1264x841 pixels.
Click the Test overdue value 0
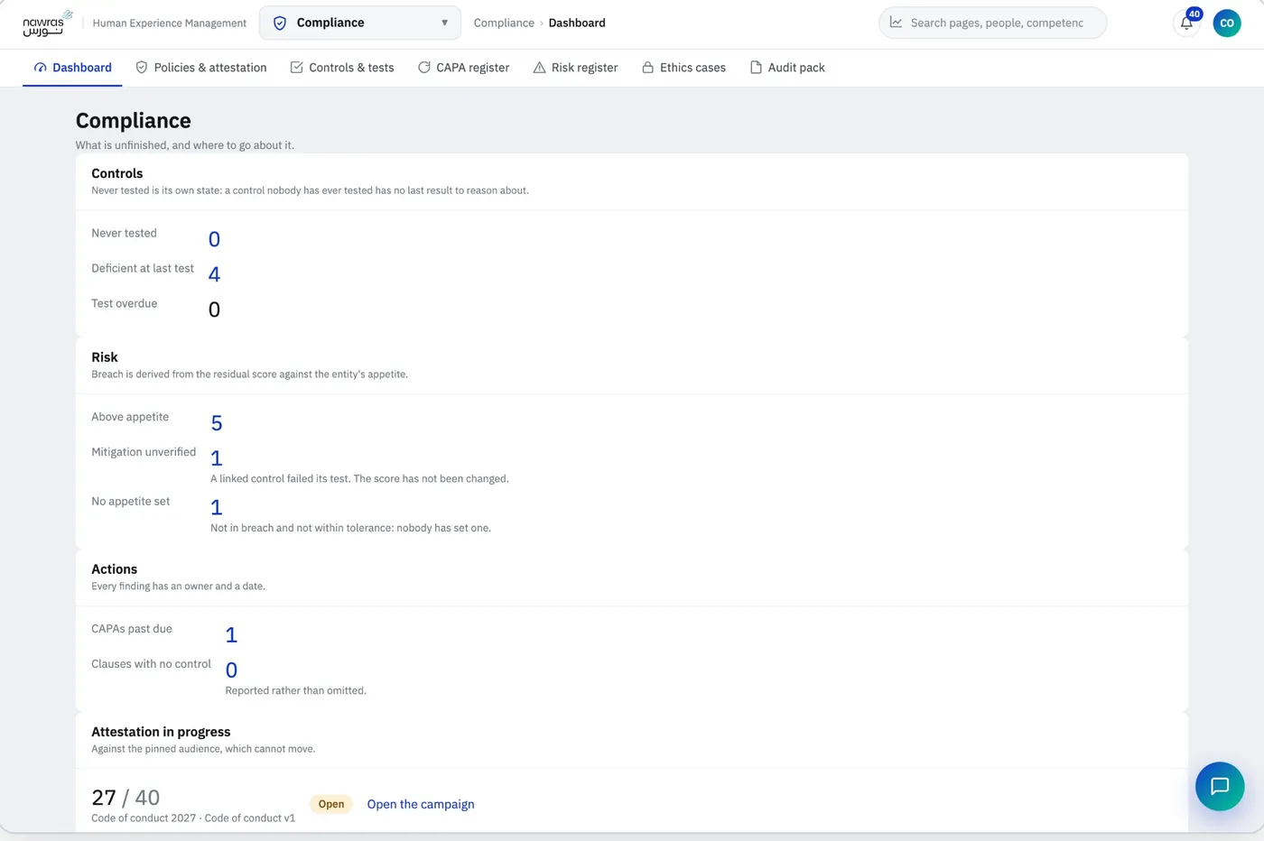[x=214, y=310]
